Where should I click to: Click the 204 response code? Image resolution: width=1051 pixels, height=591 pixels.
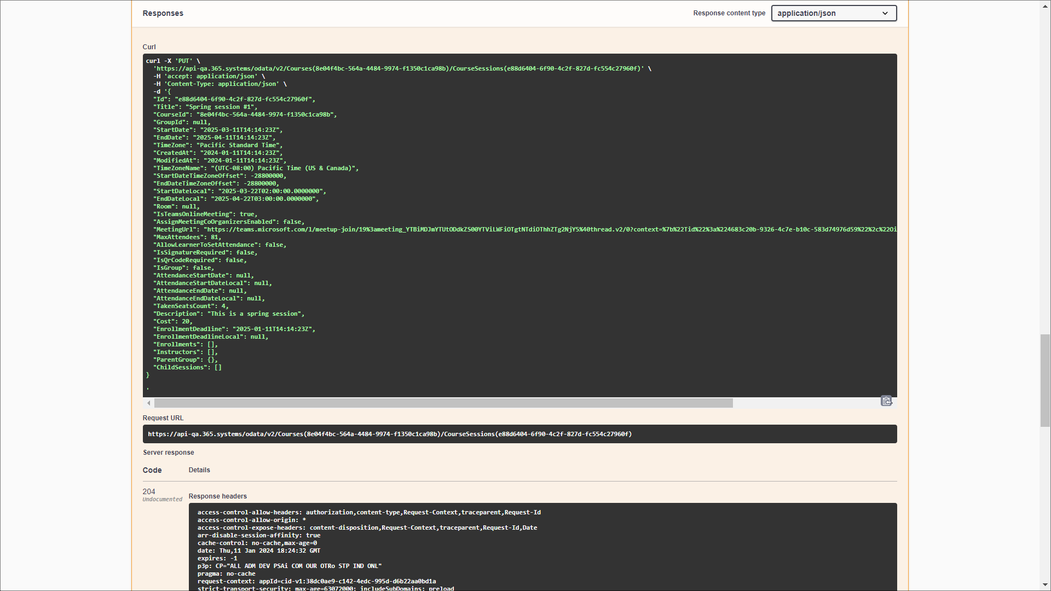pos(149,491)
